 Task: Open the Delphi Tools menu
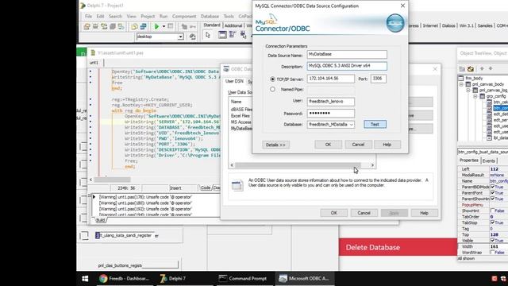229,16
